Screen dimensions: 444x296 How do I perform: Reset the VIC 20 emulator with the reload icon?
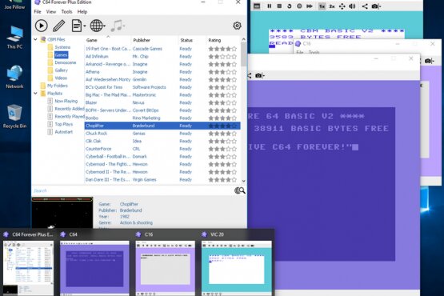point(289,6)
